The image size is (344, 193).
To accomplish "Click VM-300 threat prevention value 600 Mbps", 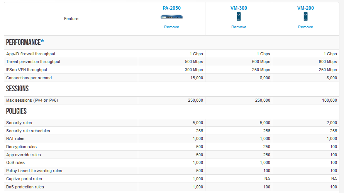I will click(x=261, y=62).
